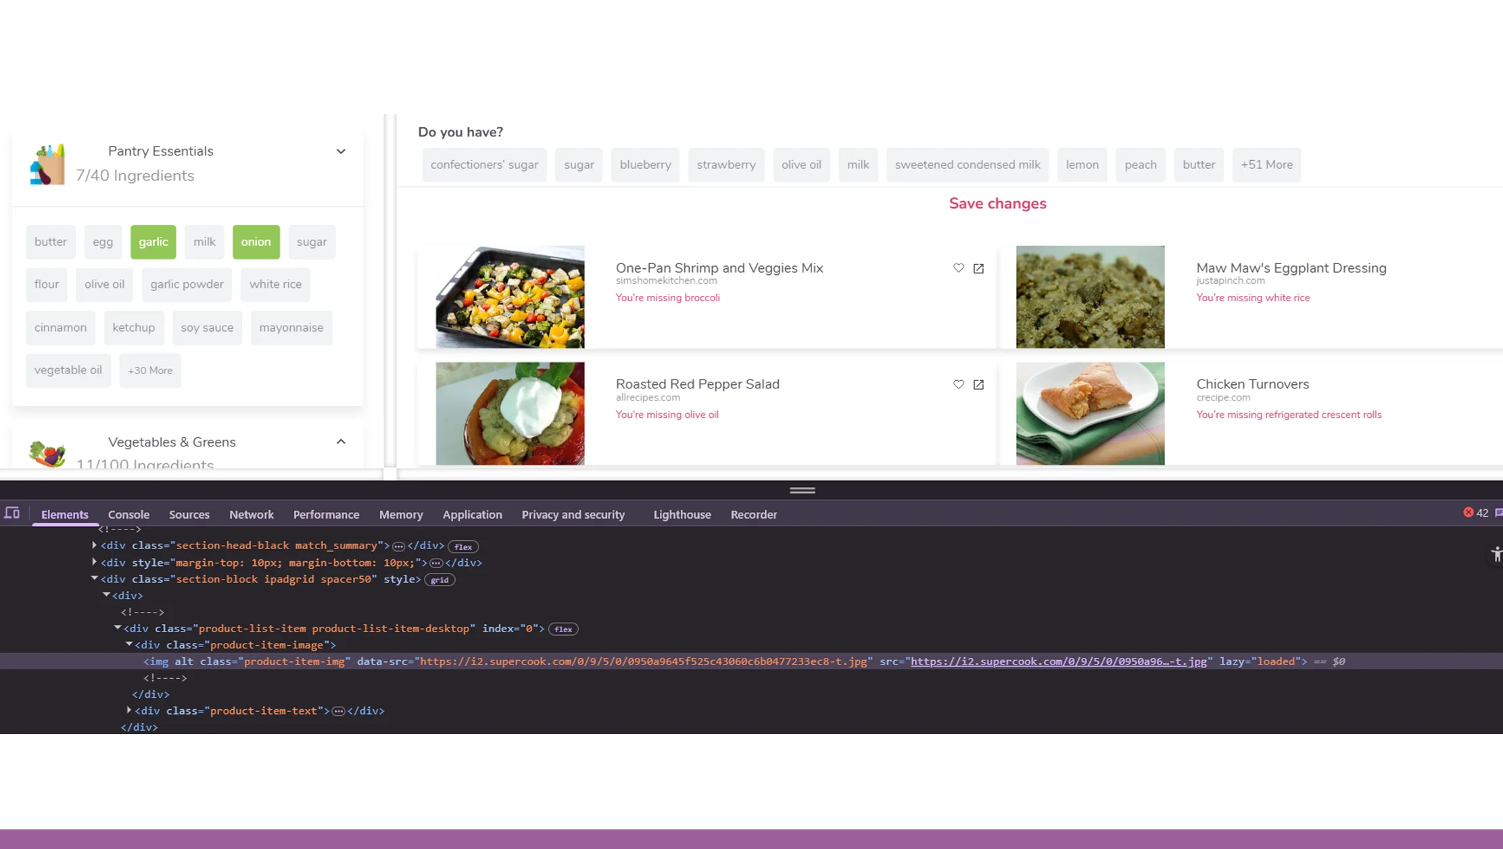Favorite One-Pan Shrimp and Veggies Mix
1503x849 pixels.
tap(958, 268)
